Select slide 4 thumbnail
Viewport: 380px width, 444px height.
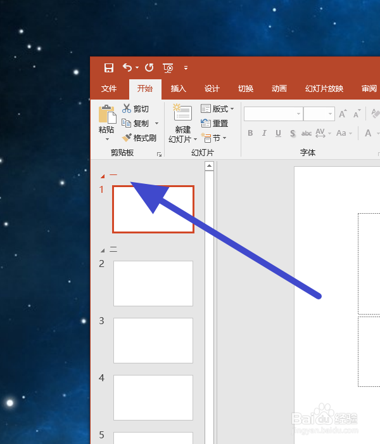153,398
